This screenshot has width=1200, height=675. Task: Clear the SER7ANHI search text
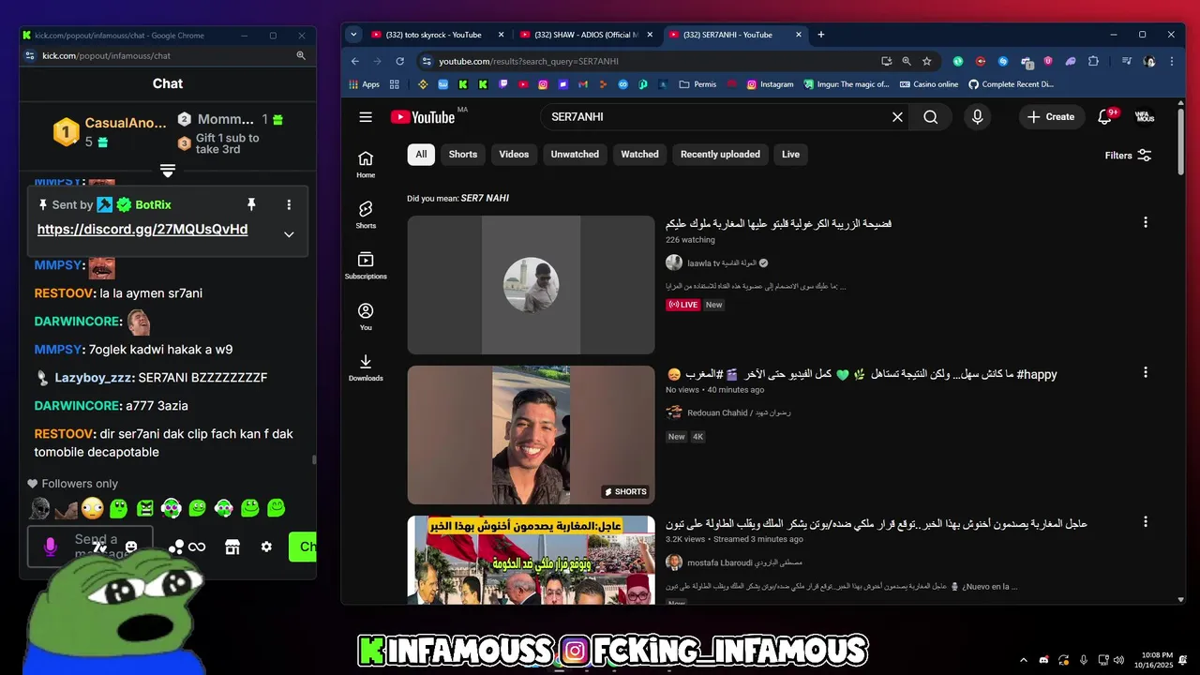click(x=897, y=117)
